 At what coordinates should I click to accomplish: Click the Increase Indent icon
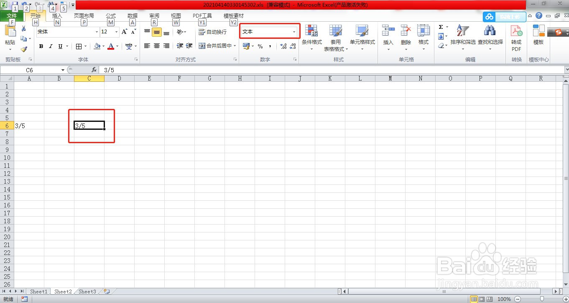[189, 46]
